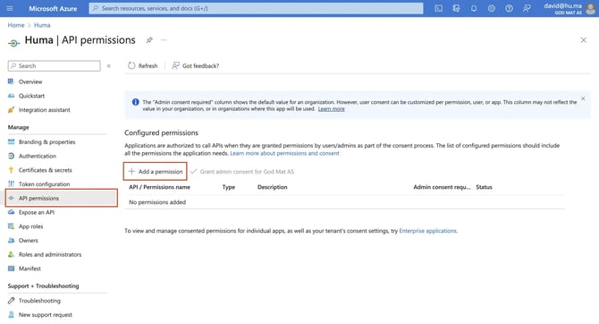
Task: Open the portal settings gear
Action: click(x=492, y=8)
